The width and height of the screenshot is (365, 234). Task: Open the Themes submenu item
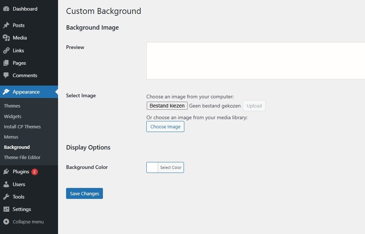(x=12, y=106)
